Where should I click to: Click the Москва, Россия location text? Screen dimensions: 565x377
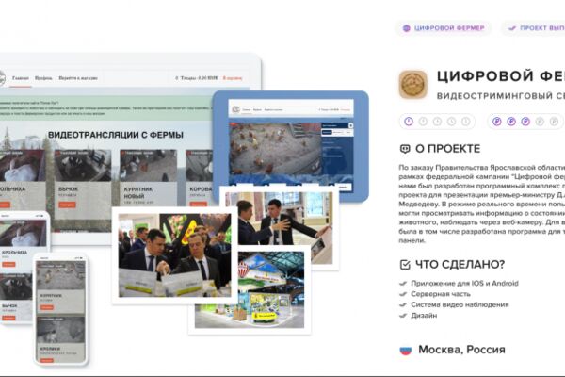(461, 350)
